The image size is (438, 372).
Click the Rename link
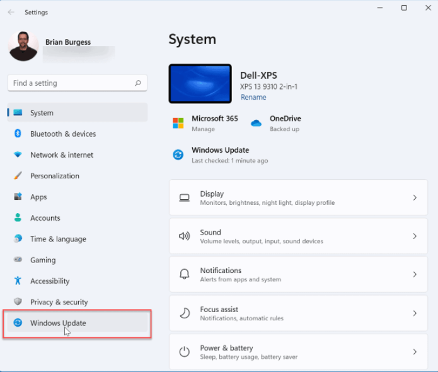(253, 97)
